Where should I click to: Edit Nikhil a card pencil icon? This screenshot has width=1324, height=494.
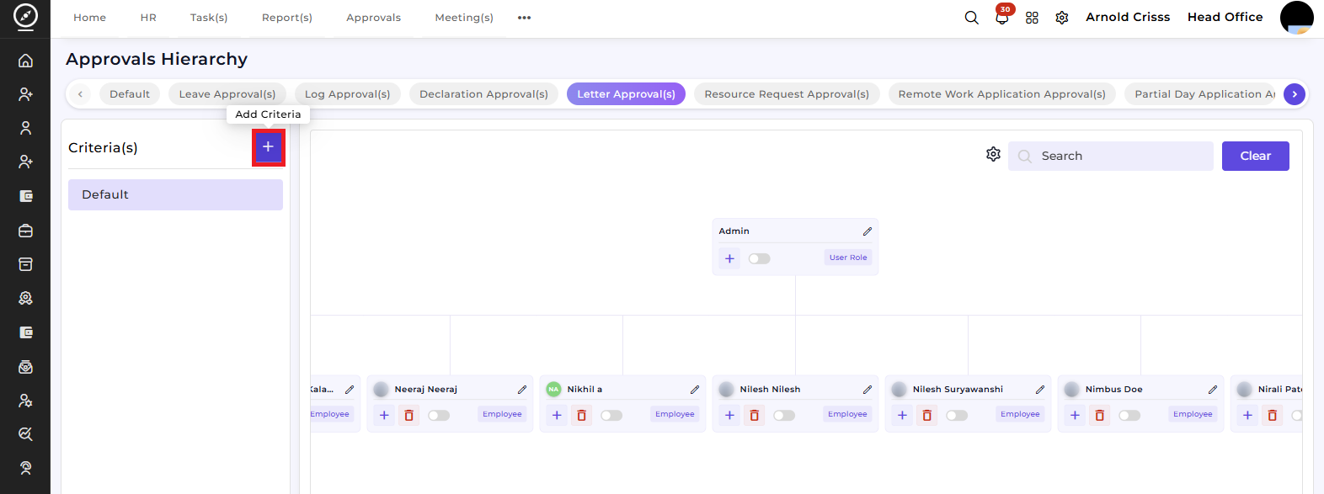click(695, 390)
